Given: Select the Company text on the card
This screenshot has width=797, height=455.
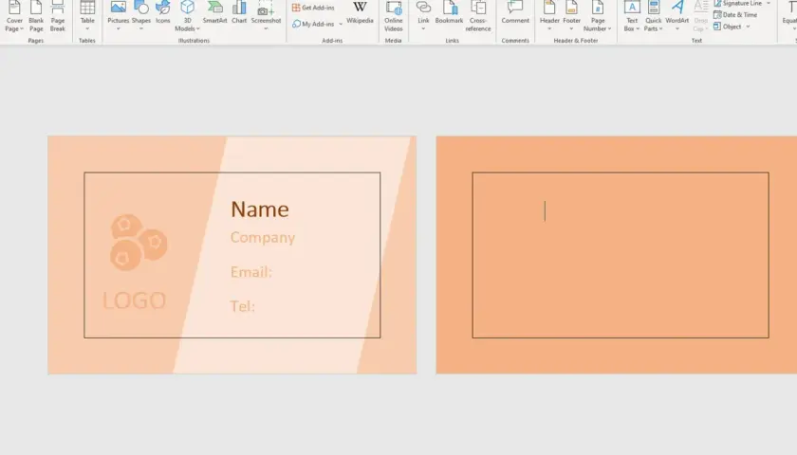Looking at the screenshot, I should coord(263,238).
